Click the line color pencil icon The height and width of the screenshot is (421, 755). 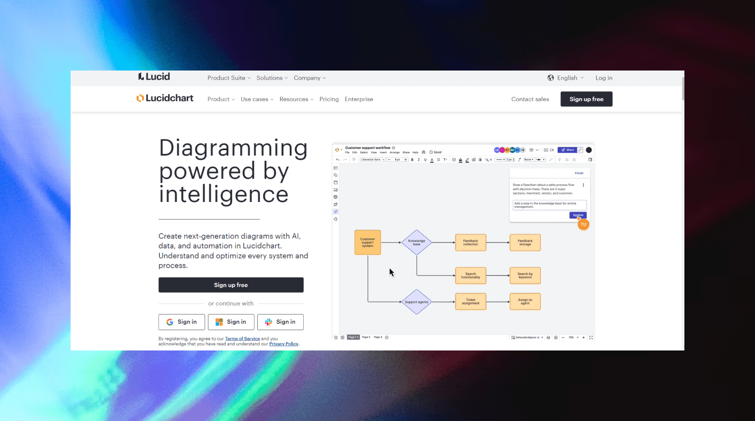click(x=467, y=160)
